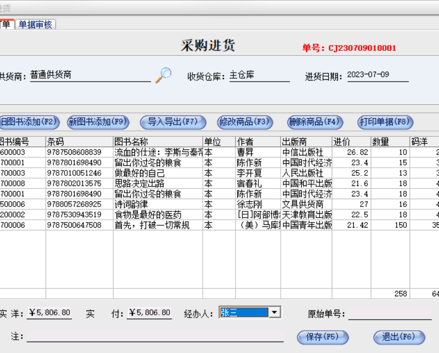Select the row for 做最好的自己
Image resolution: width=439 pixels, height=353 pixels.
219,173
